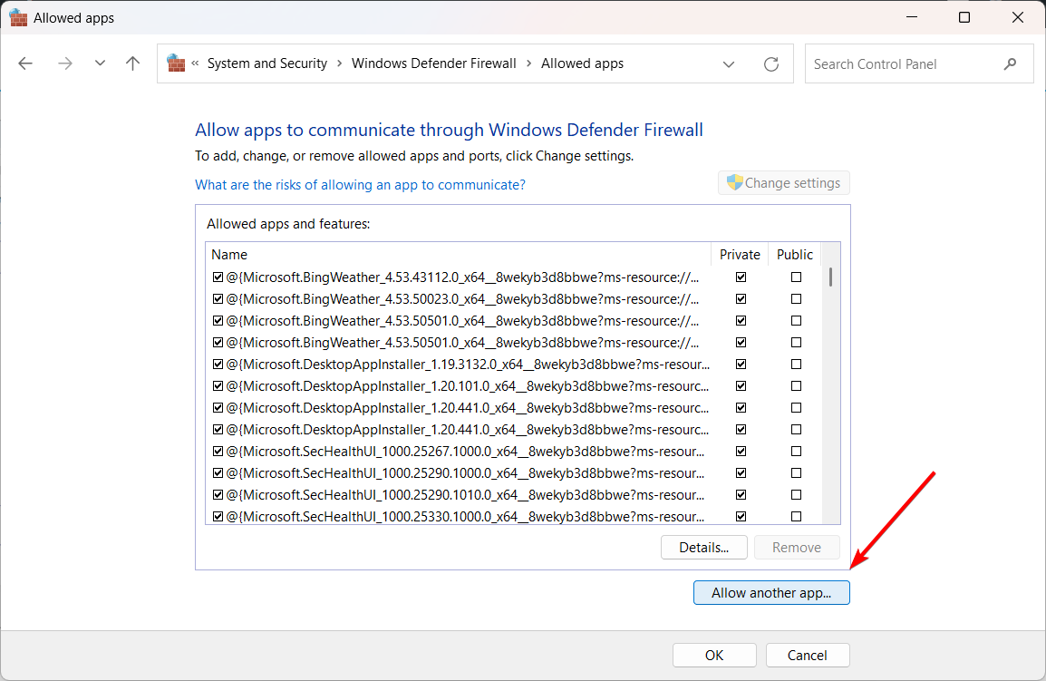Go to Windows Defender Firewall breadcrumb
1046x681 pixels.
[x=433, y=63]
